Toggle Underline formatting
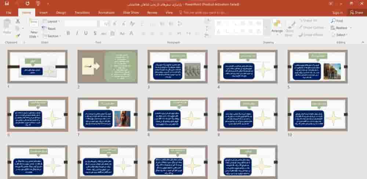 [x=86, y=33]
